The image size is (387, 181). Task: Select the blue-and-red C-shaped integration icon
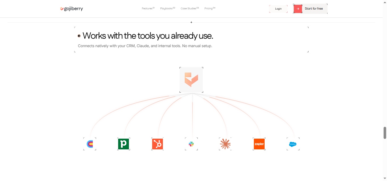coord(90,144)
